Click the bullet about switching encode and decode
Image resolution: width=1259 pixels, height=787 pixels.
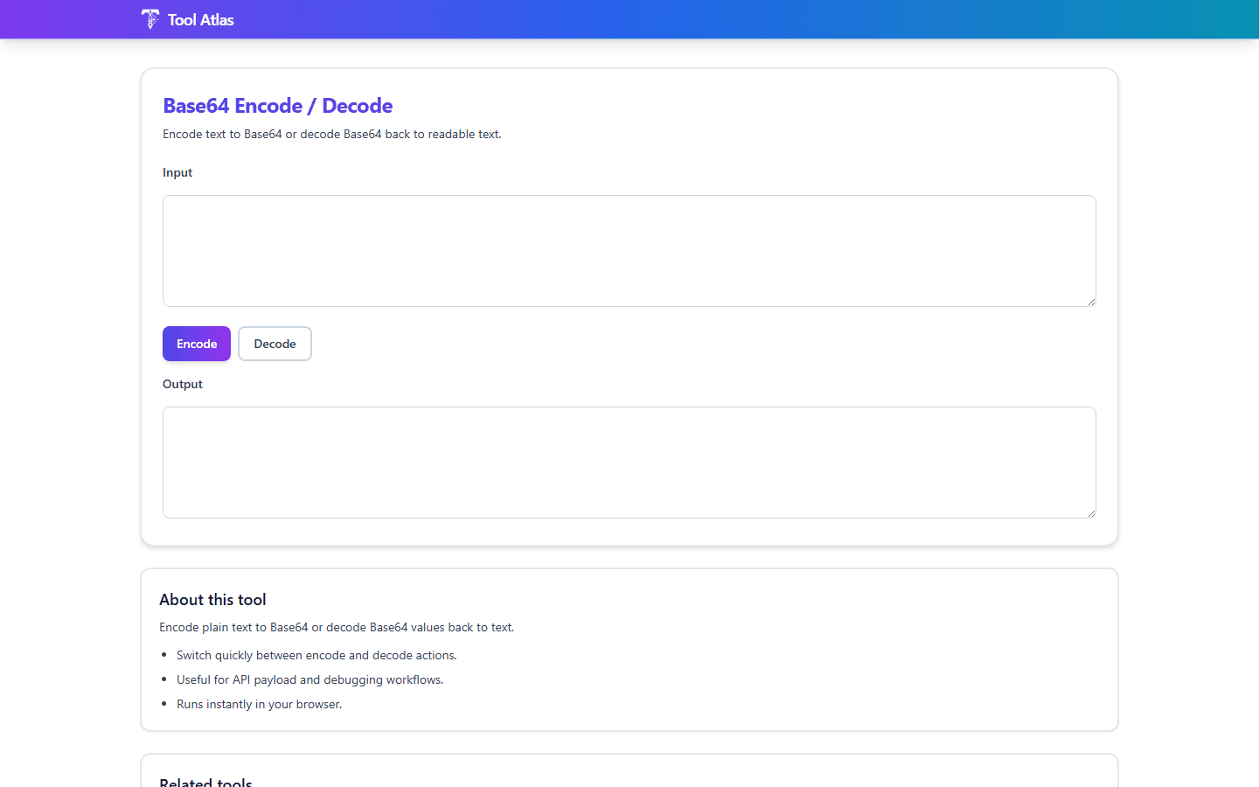pyautogui.click(x=316, y=655)
